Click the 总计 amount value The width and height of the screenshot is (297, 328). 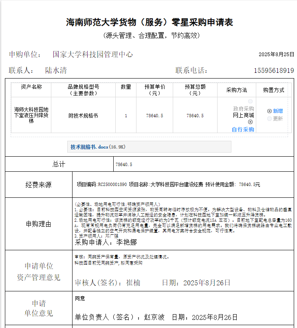pos(124,164)
